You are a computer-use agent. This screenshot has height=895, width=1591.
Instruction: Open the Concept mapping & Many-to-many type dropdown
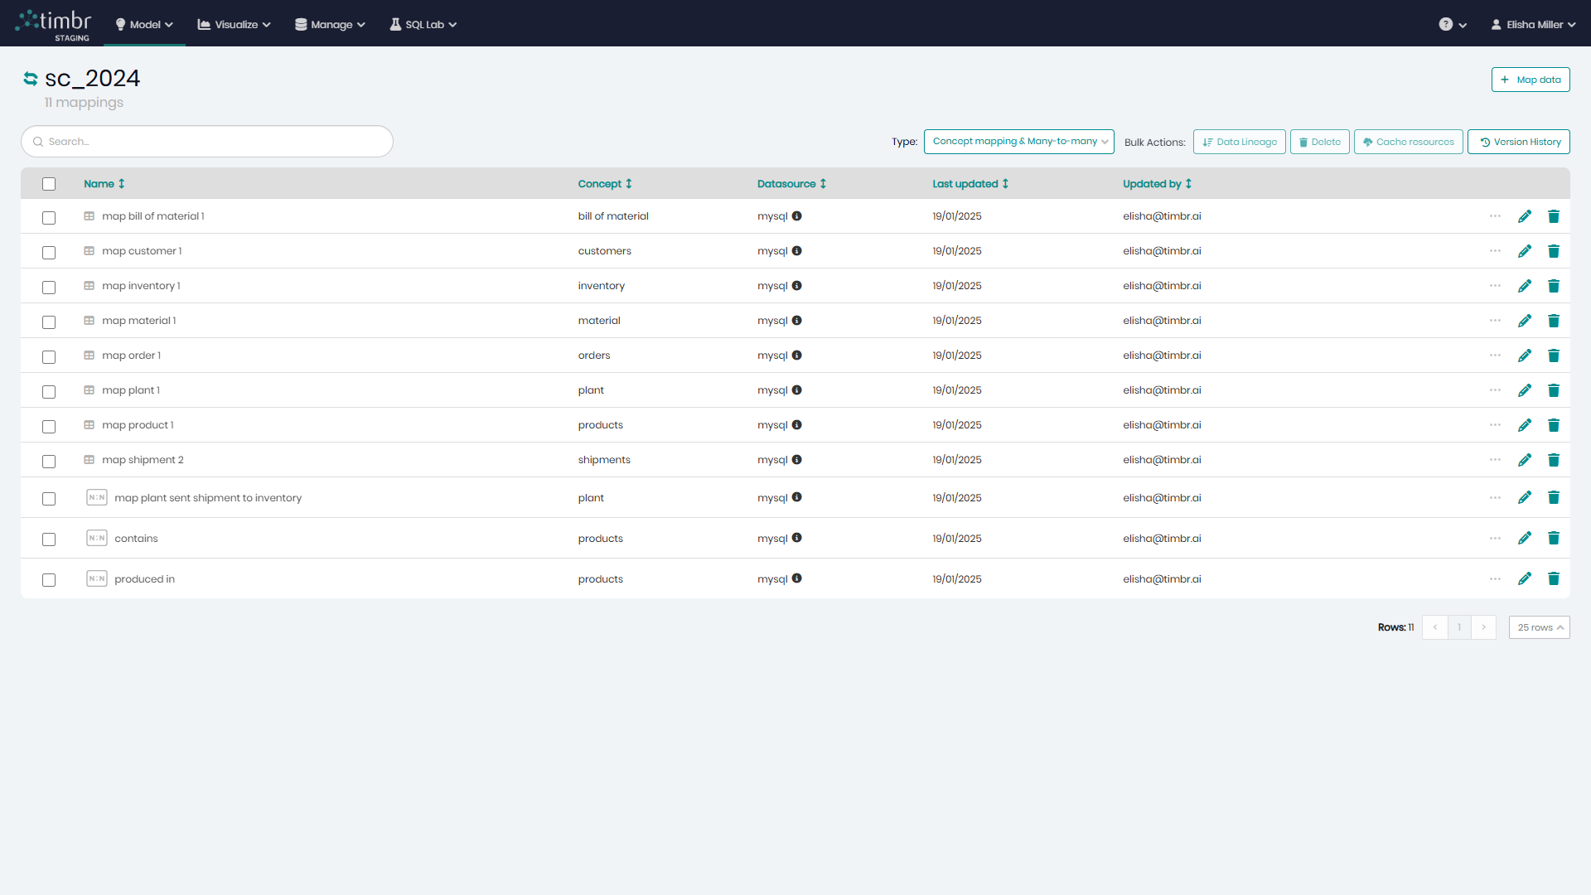[1018, 141]
